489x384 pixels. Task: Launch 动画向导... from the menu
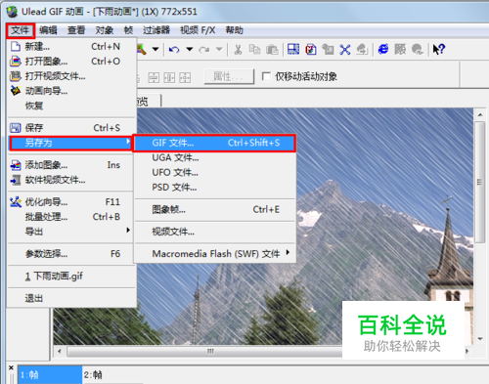point(71,91)
